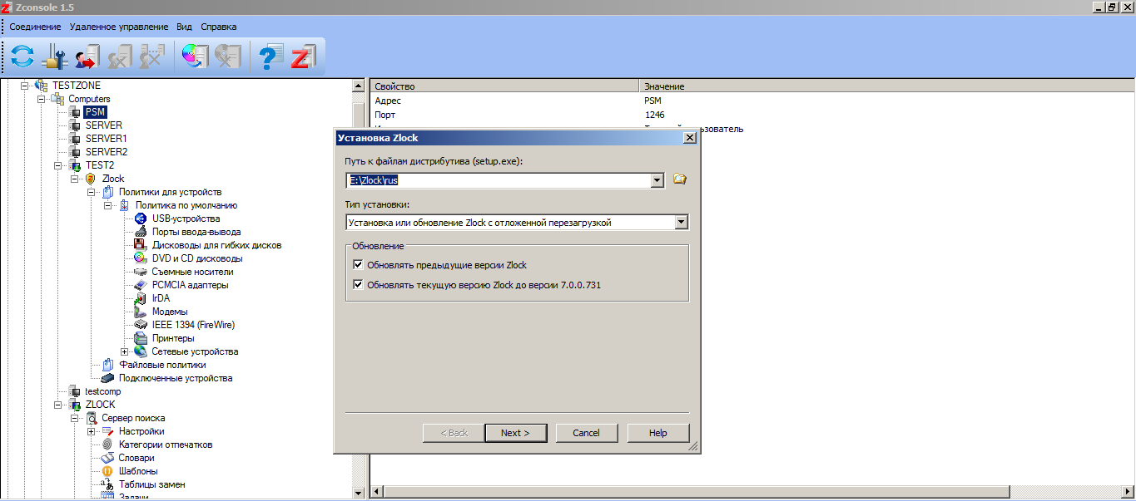The height and width of the screenshot is (501, 1136).
Task: Select SERVER1 in the computer tree
Action: point(107,139)
